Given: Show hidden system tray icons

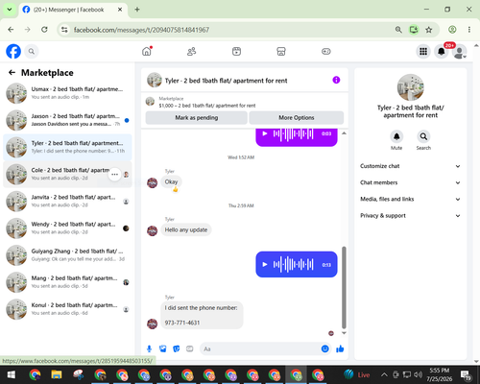Looking at the screenshot, I should point(384,374).
